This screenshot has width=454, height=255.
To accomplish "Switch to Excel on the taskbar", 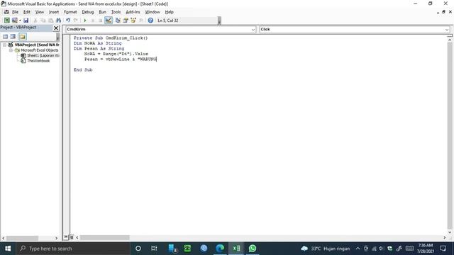I will pyautogui.click(x=236, y=249).
